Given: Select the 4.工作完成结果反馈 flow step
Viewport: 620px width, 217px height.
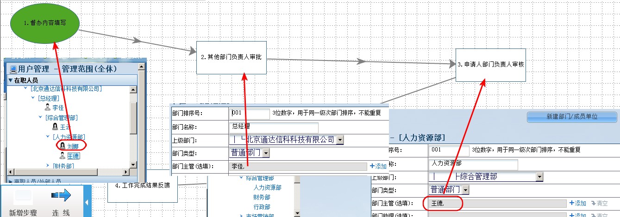Looking at the screenshot, I should [x=143, y=186].
